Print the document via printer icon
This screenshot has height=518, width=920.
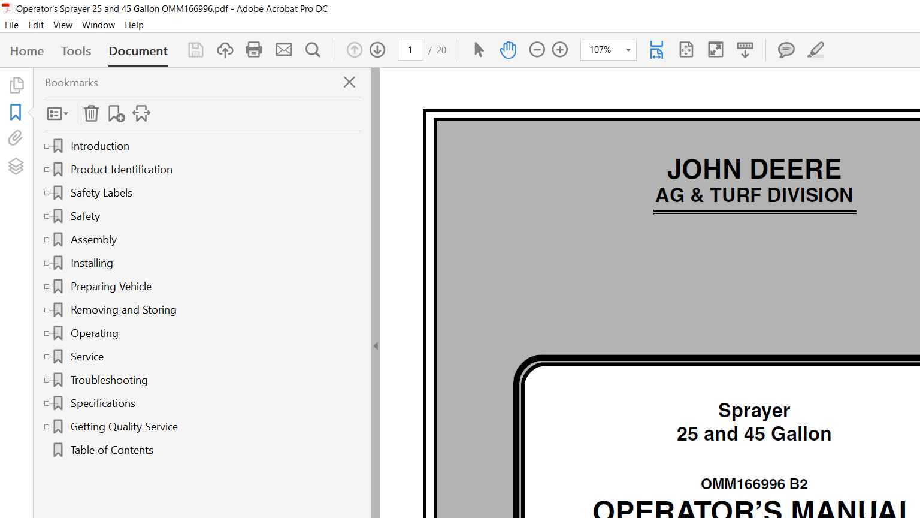click(254, 50)
